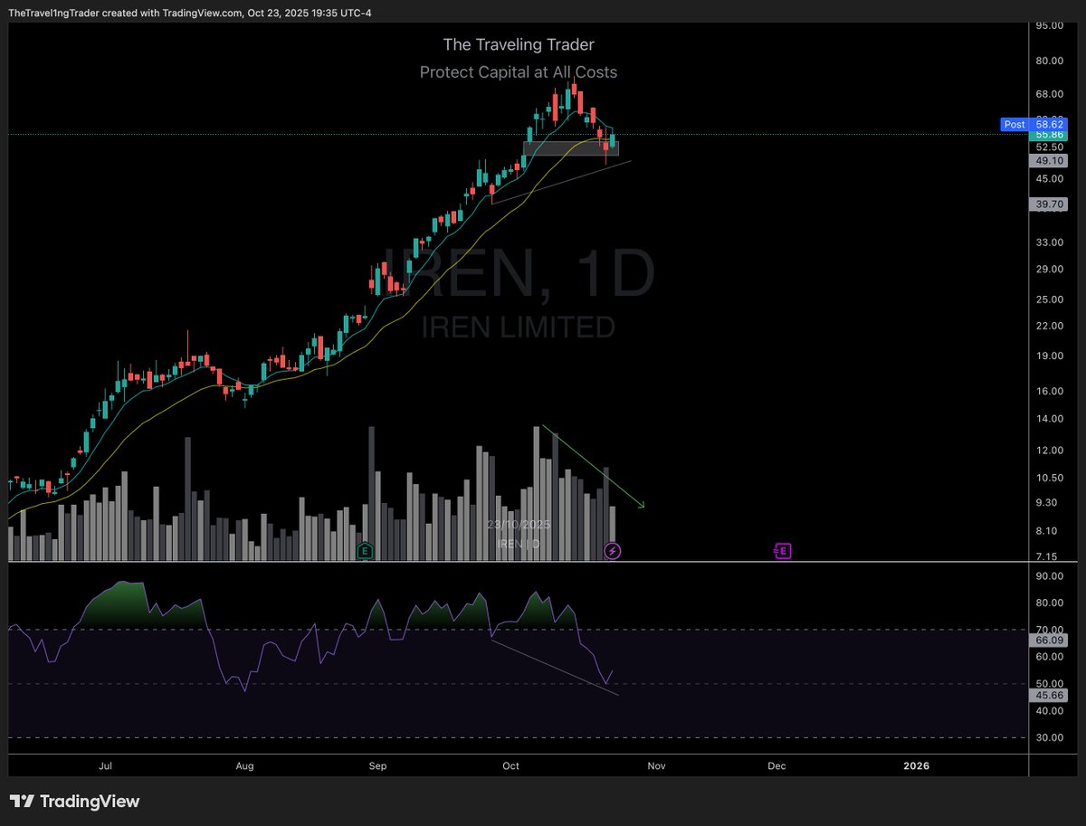Click the 19.00 price scale value
The image size is (1086, 826).
[x=1049, y=356]
